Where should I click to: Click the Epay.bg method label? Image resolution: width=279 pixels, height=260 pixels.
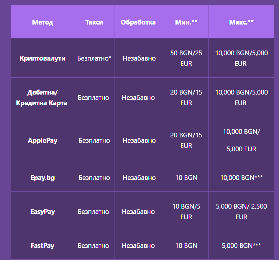[42, 178]
